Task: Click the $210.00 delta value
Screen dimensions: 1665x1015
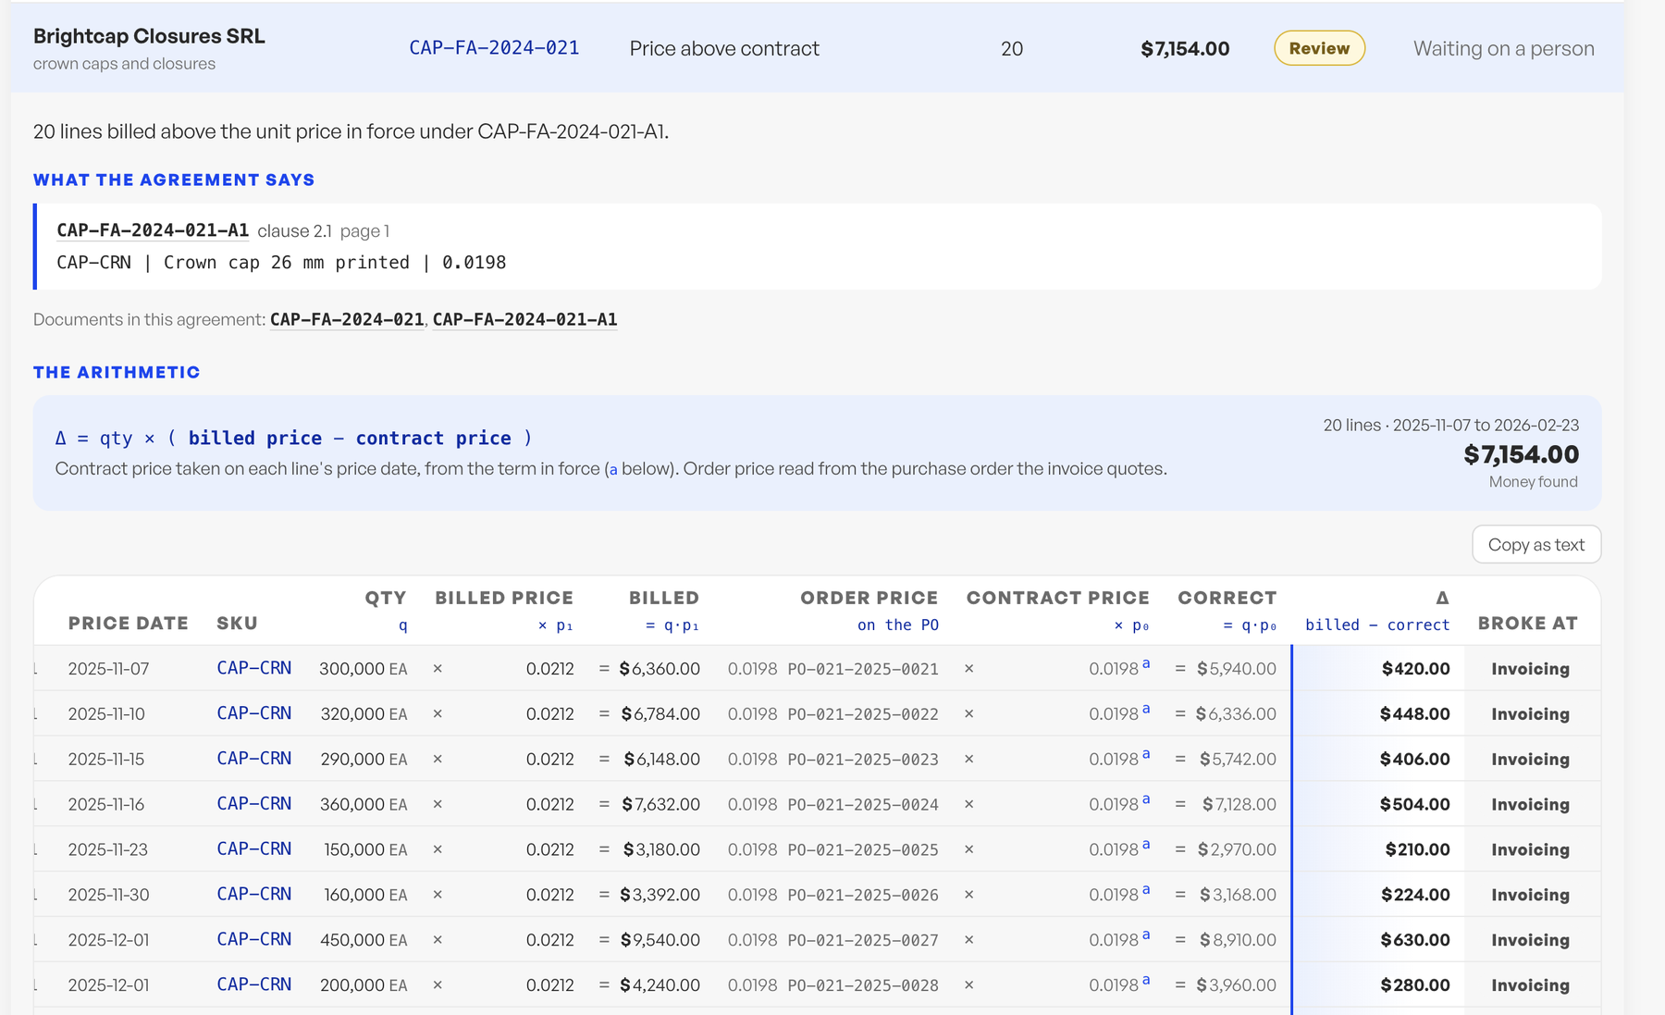Action: coord(1417,850)
